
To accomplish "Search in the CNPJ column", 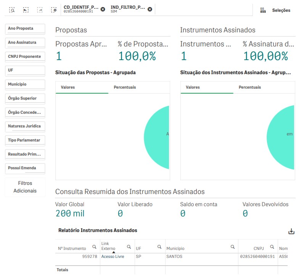I will [272, 247].
